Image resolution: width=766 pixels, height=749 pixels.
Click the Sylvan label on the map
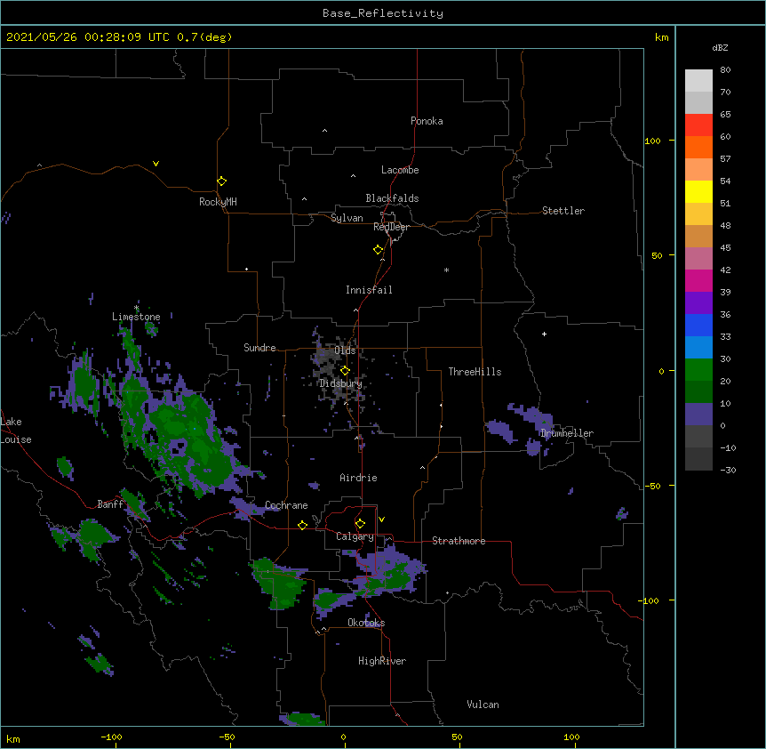[x=347, y=218]
